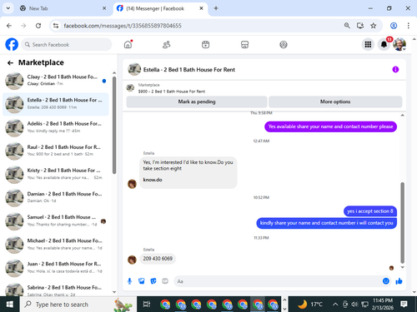417x312 pixels.
Task: Open Estella's conversation in the list
Action: [x=56, y=104]
